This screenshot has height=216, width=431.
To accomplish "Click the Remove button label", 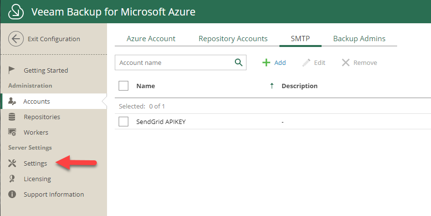I will pyautogui.click(x=365, y=62).
